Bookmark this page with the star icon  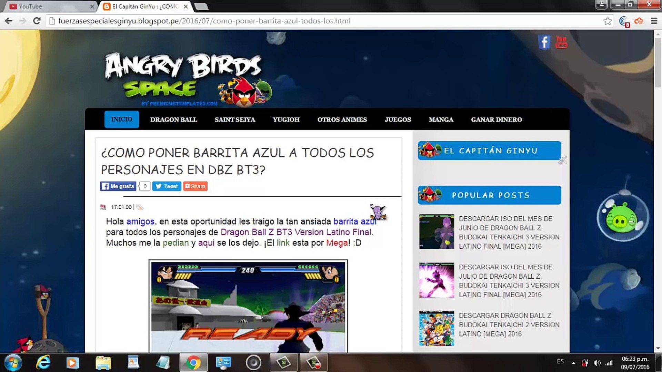[x=608, y=21]
